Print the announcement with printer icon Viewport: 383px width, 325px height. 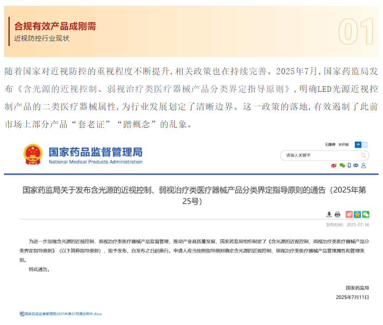point(337,214)
